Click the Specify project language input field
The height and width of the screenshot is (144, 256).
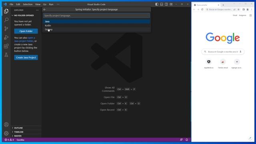[96, 16]
